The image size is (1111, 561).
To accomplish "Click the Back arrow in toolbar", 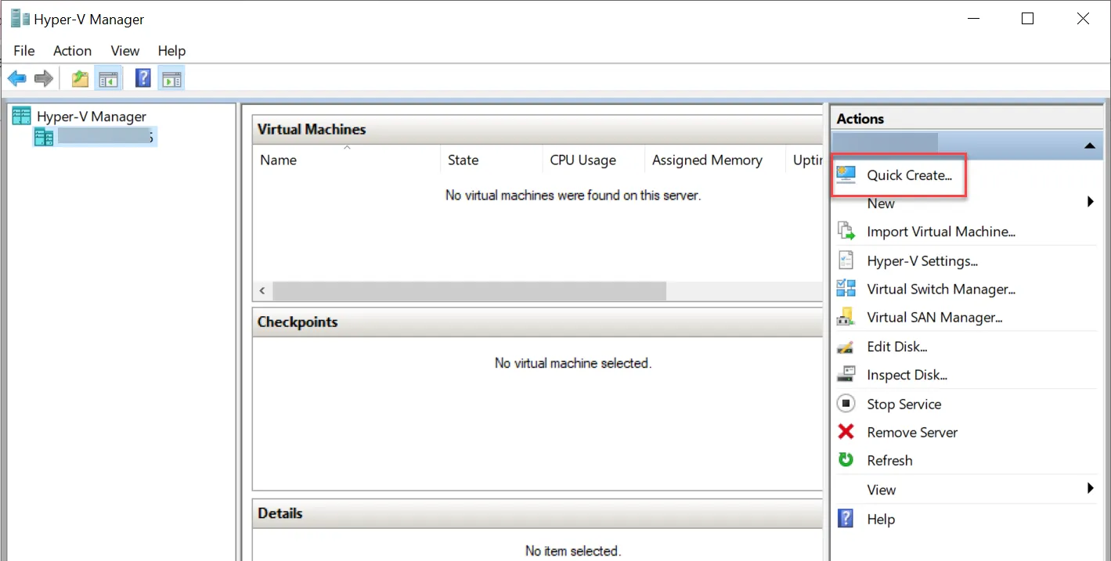I will [x=17, y=78].
